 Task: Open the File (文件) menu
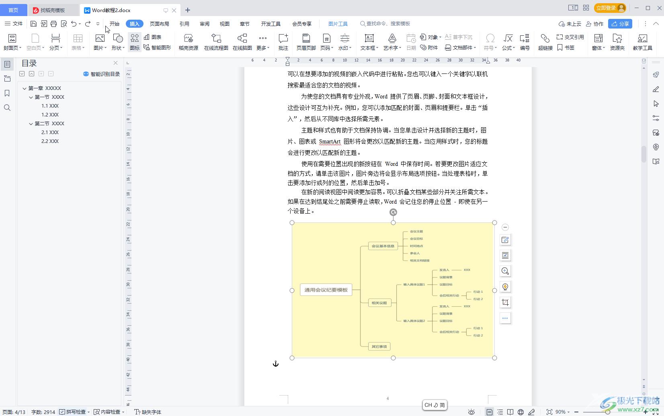click(x=14, y=24)
